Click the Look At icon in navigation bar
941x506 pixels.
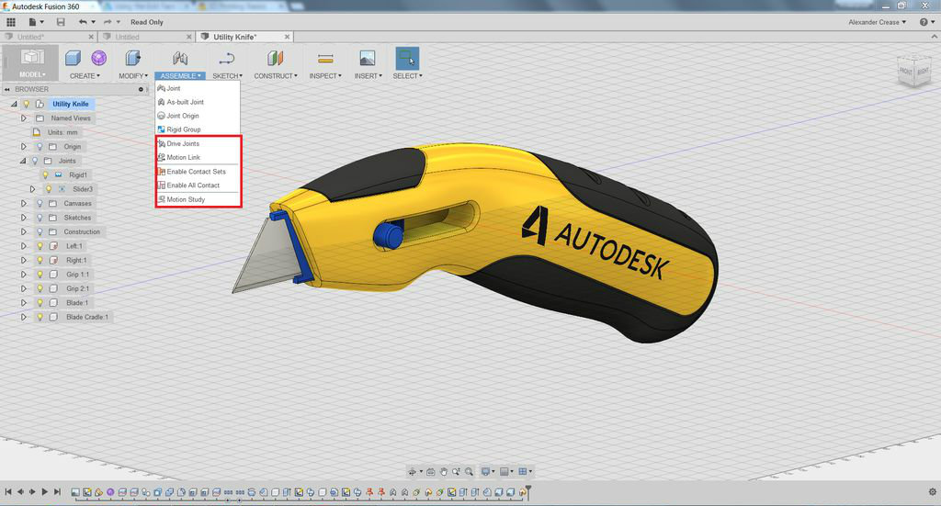click(x=431, y=472)
